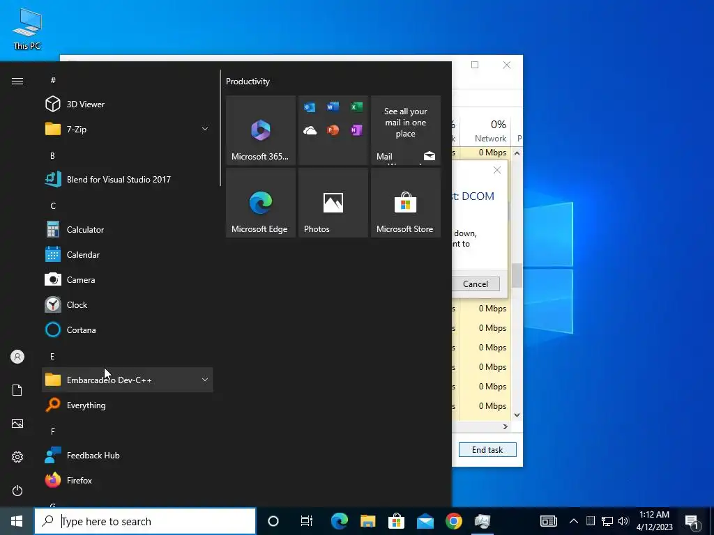Click the hamburger menu in Start
The width and height of the screenshot is (714, 535).
(17, 81)
